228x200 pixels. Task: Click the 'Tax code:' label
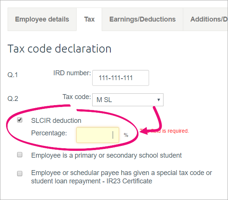(77, 97)
